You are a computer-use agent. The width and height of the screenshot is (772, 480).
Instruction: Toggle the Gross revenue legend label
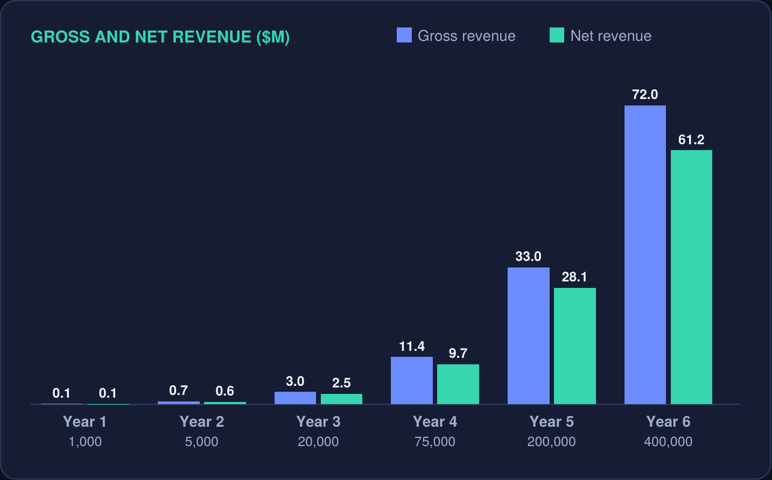pyautogui.click(x=466, y=36)
